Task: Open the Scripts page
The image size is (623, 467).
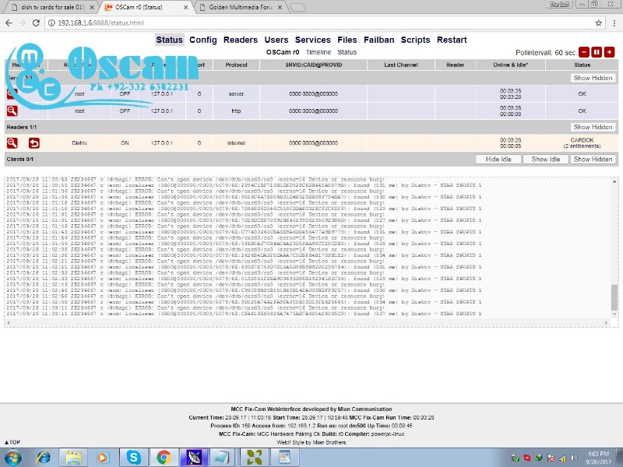Action: 415,40
